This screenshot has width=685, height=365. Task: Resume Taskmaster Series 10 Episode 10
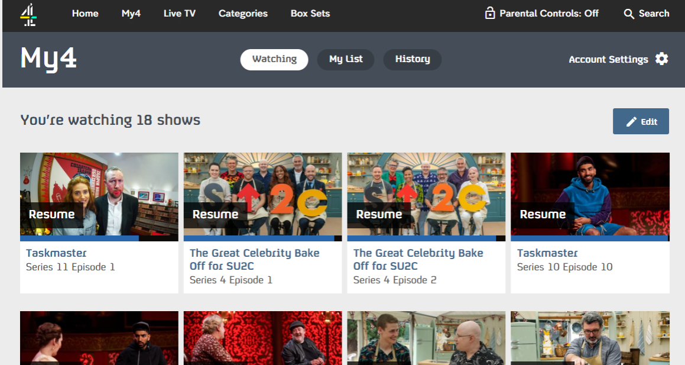[543, 214]
